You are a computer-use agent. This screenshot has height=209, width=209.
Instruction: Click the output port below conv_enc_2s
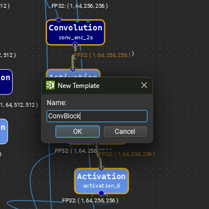point(75,45)
